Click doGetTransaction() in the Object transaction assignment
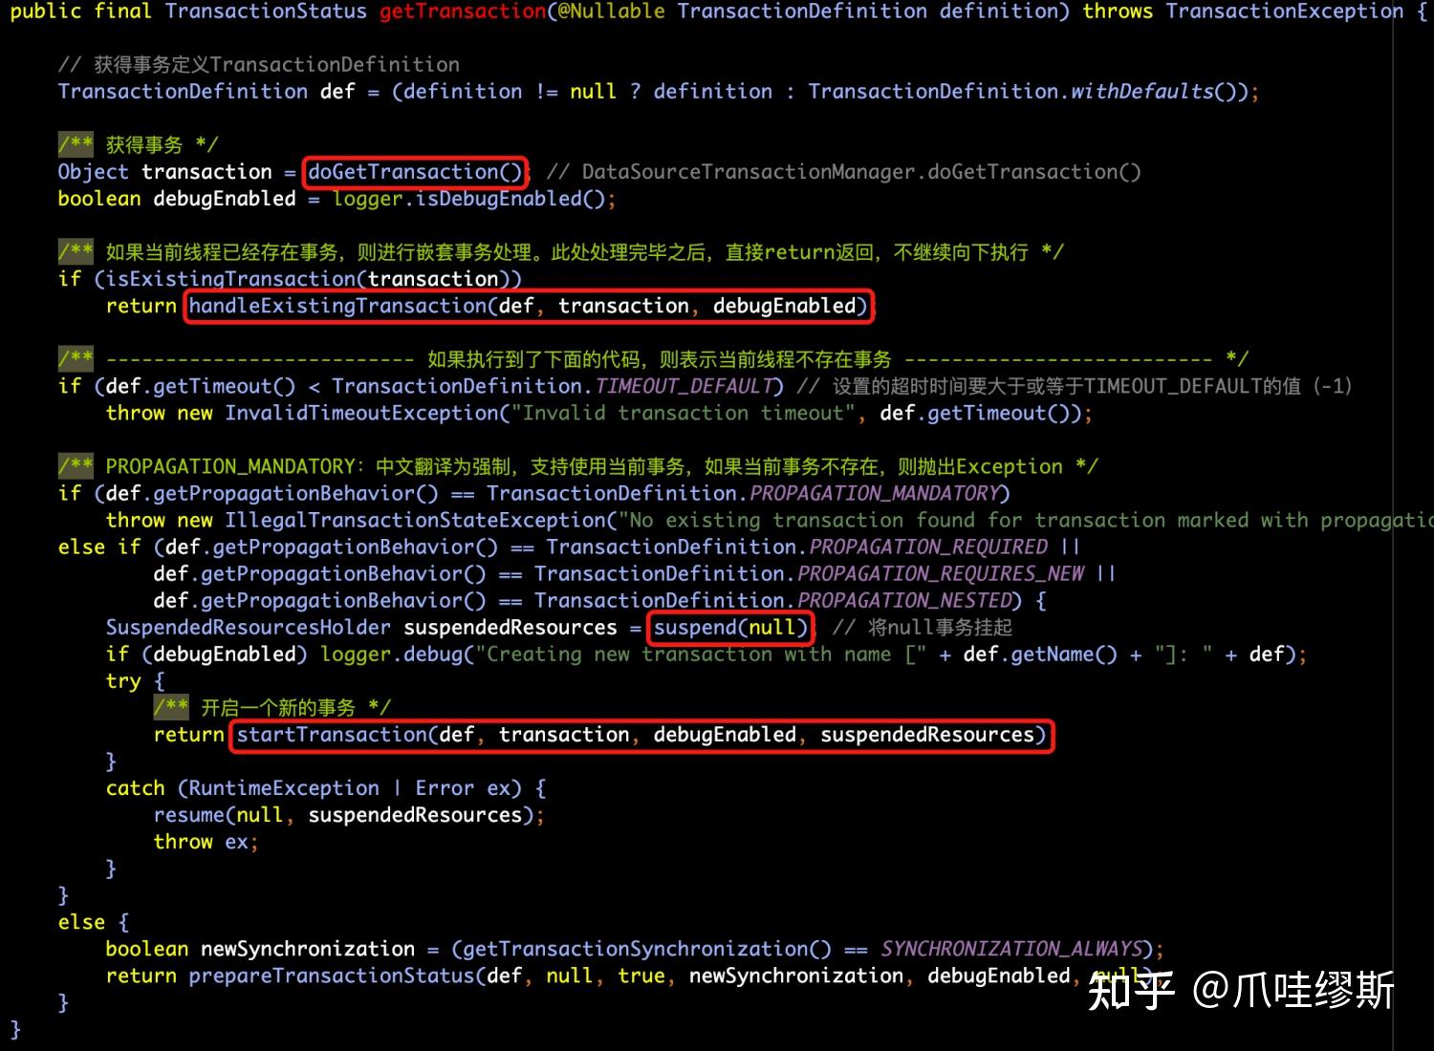Viewport: 1434px width, 1051px height. tap(415, 172)
